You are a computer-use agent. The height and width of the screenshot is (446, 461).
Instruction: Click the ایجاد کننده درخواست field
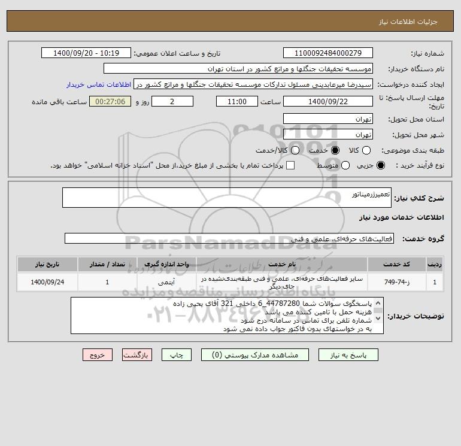253,84
